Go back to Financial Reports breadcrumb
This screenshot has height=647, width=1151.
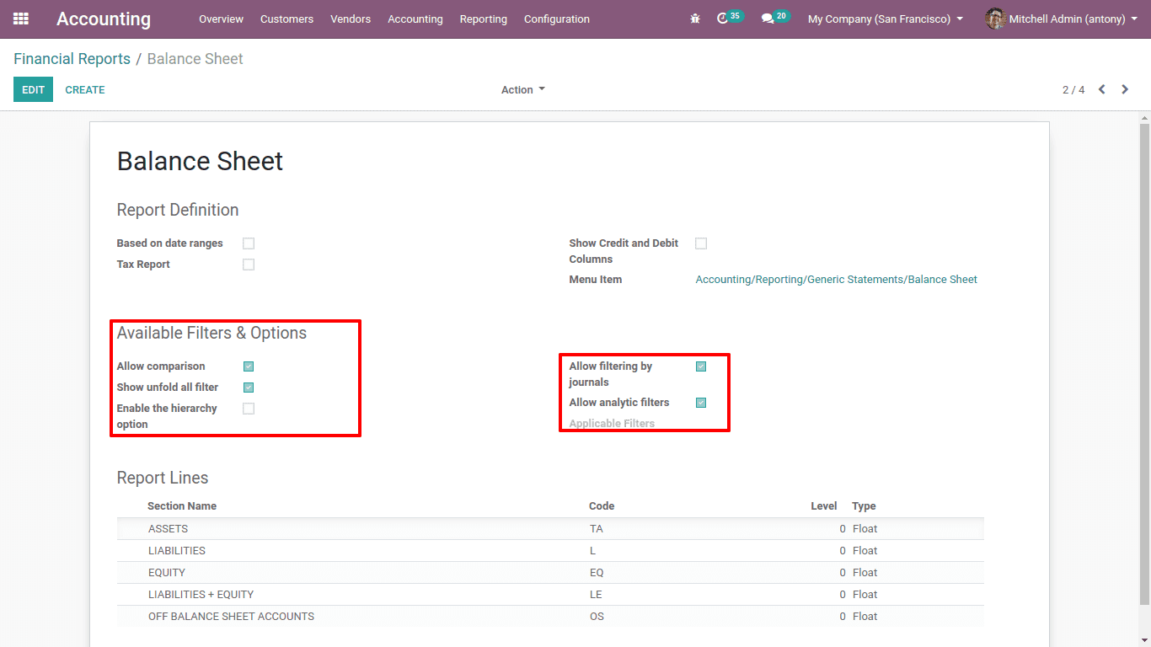coord(72,59)
